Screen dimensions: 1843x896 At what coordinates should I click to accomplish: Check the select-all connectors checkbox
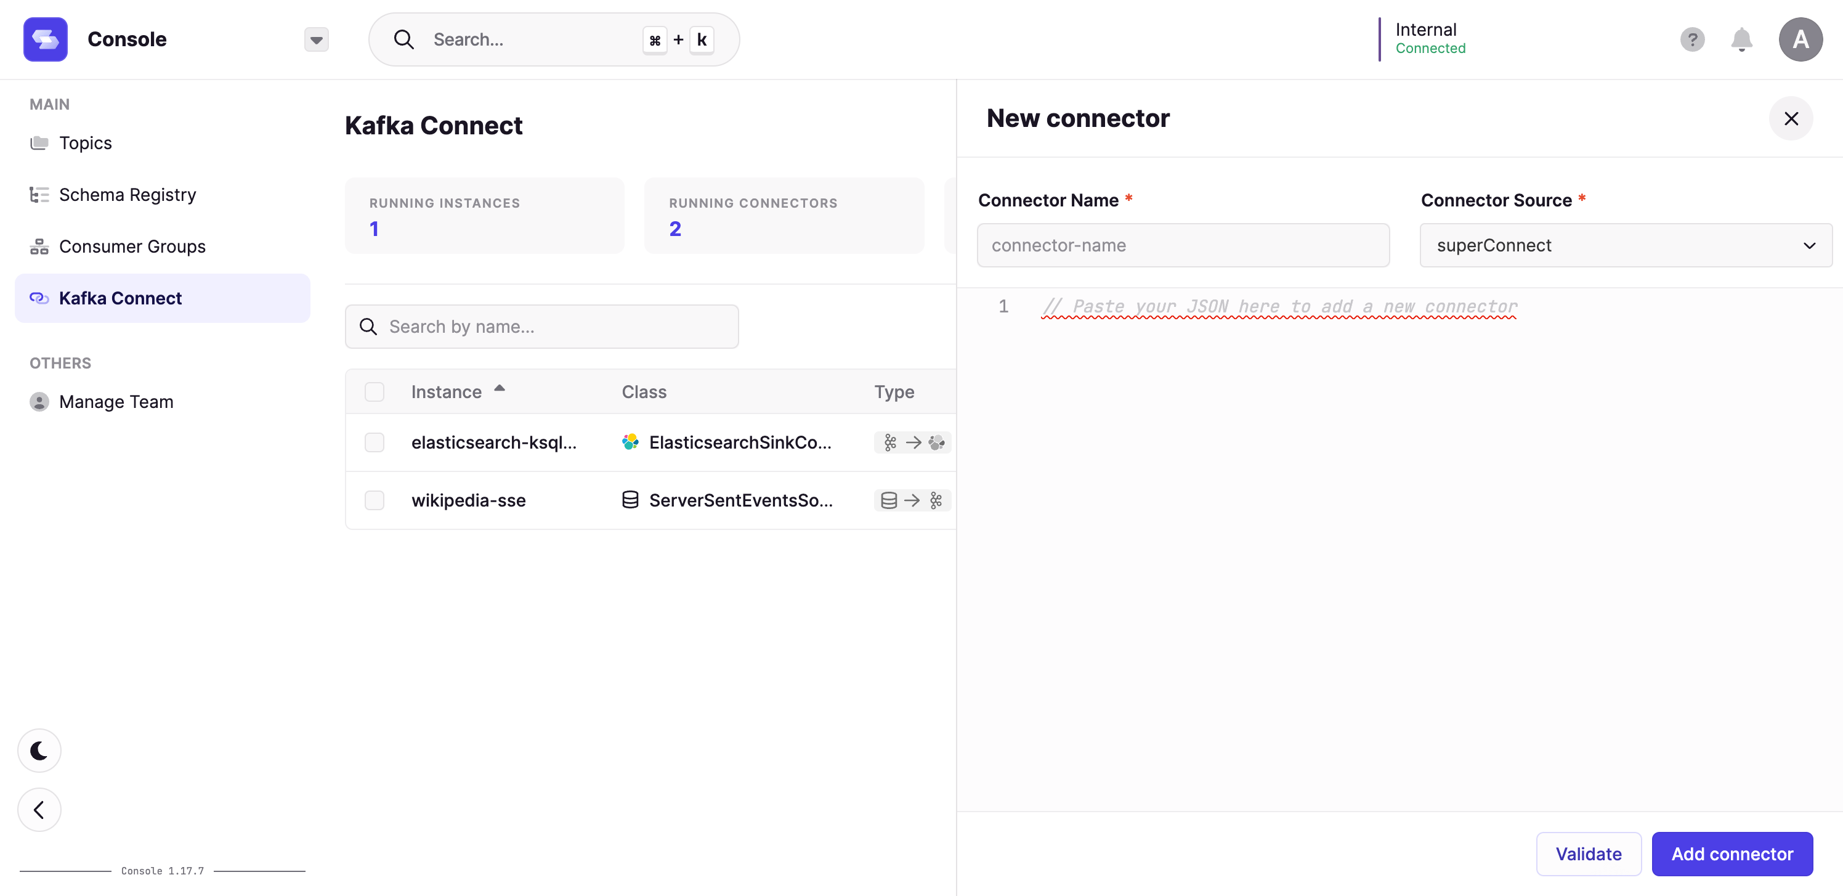click(374, 391)
